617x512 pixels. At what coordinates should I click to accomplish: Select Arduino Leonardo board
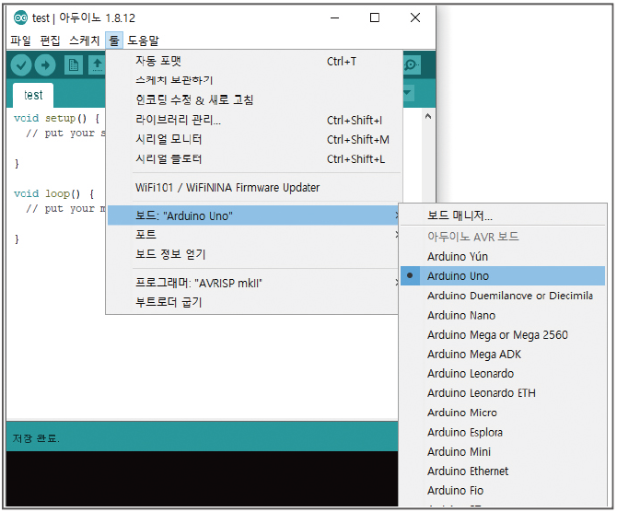coord(503,374)
